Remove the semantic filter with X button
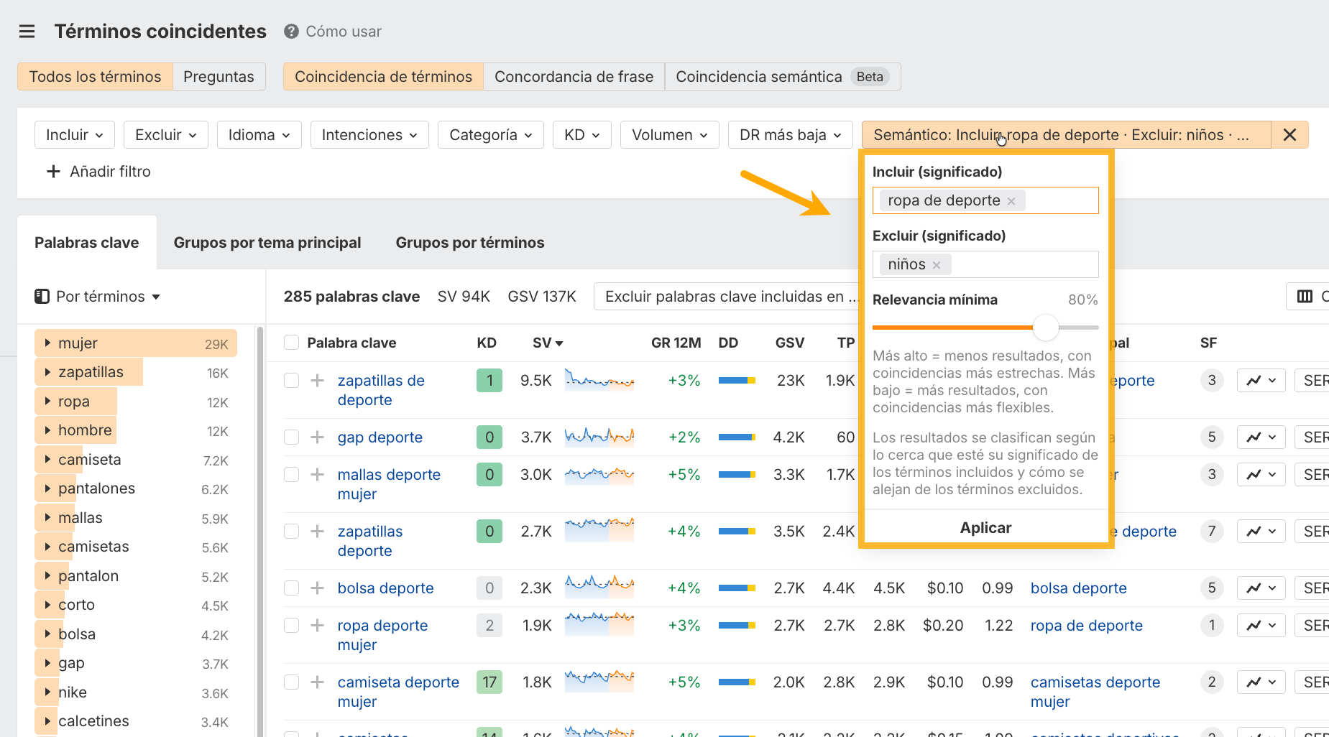The image size is (1329, 737). click(1289, 135)
